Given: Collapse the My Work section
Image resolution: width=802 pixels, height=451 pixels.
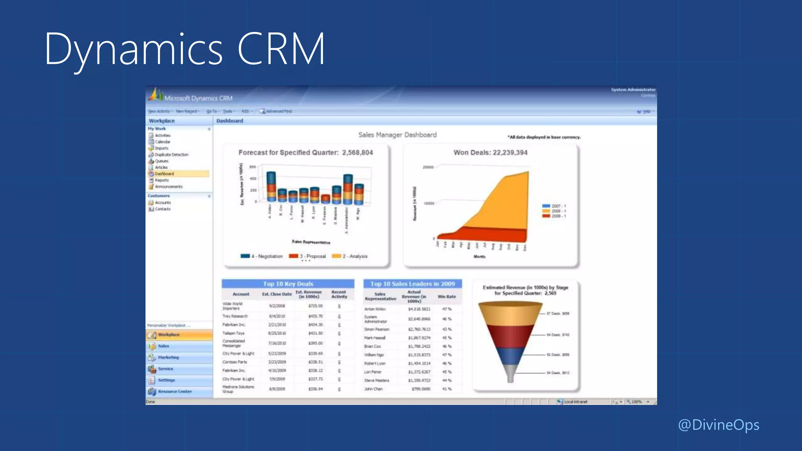Looking at the screenshot, I should (x=209, y=129).
